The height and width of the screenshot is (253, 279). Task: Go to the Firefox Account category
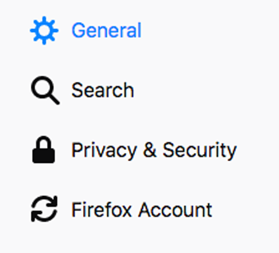(121, 209)
